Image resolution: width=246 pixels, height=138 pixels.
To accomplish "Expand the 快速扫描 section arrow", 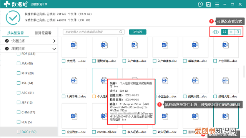I will coord(54,41).
